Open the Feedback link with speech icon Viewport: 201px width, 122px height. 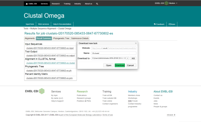(x=159, y=24)
